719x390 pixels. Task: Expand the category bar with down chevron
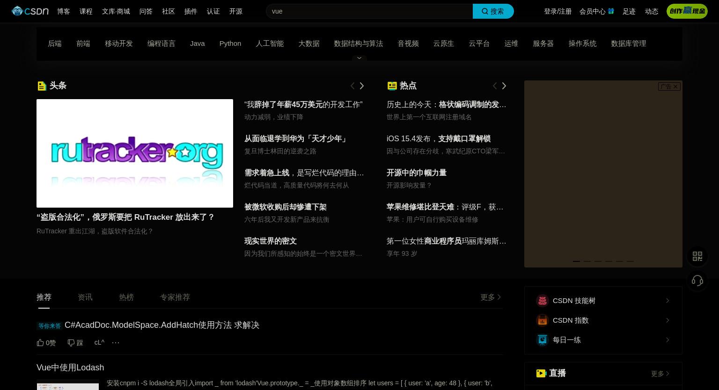click(x=359, y=58)
